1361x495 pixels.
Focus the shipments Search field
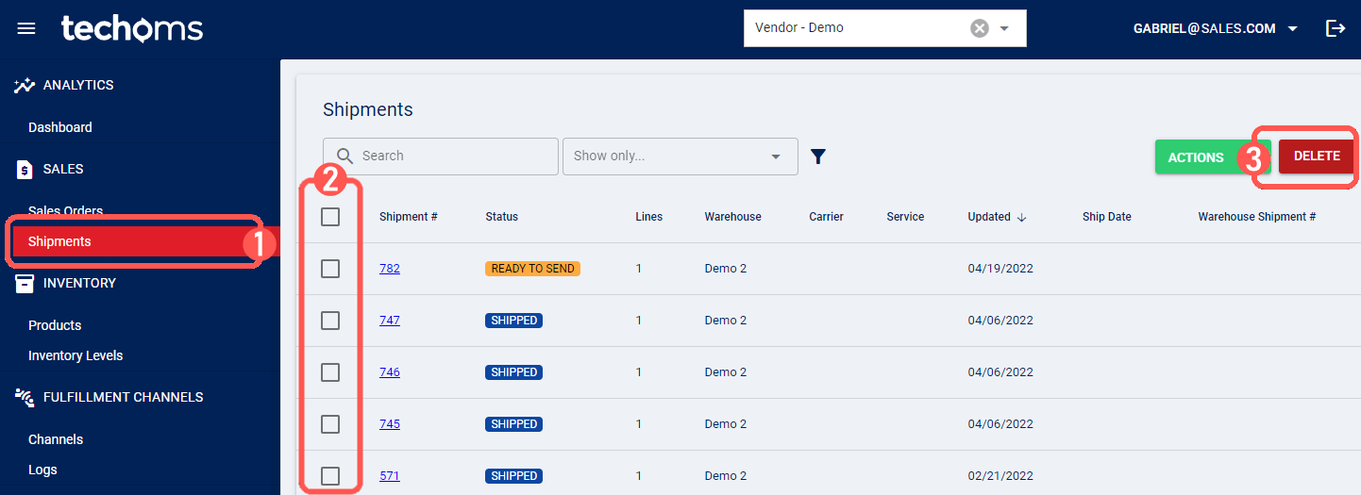point(441,157)
